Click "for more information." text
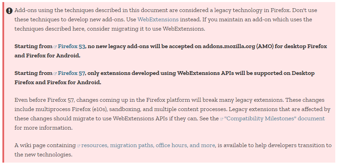The height and width of the screenshot is (165, 338). point(43,128)
